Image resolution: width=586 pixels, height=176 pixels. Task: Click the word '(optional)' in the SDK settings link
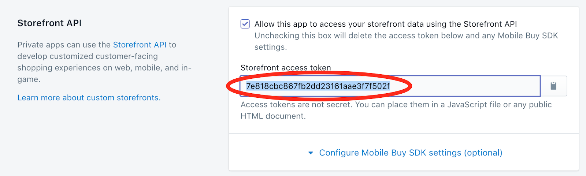click(483, 153)
